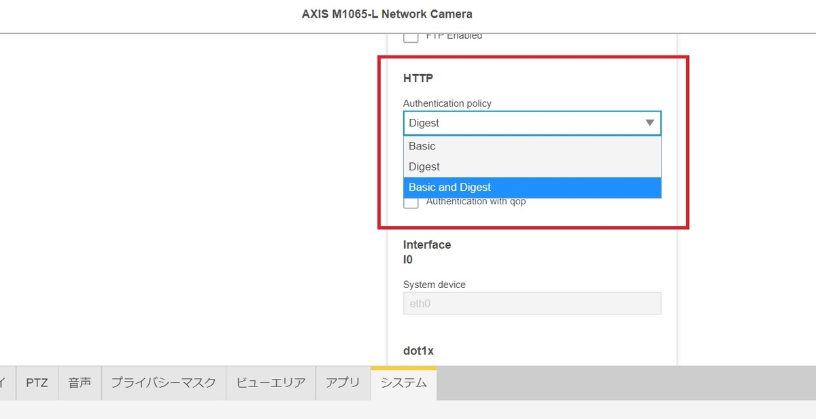
Task: Click the dropdown arrow on Digest box
Action: 649,123
